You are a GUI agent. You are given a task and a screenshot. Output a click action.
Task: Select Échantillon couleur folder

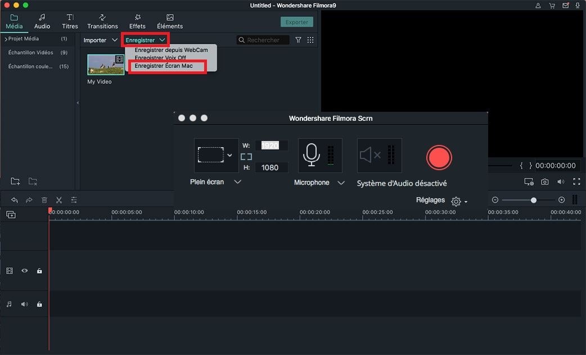click(30, 66)
